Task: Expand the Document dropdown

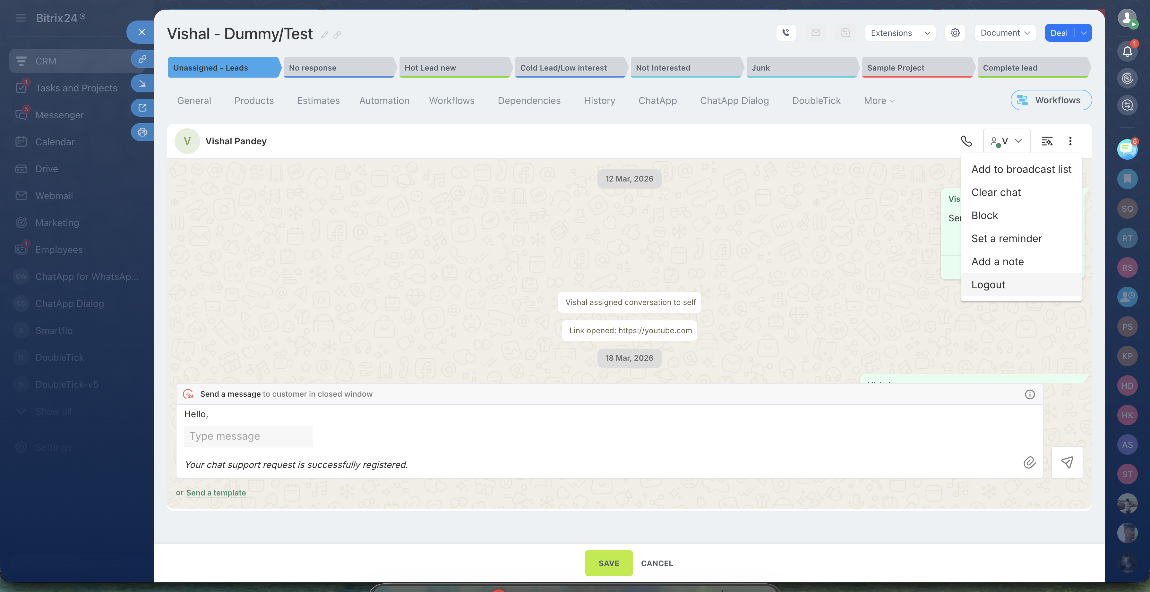Action: (x=1005, y=33)
